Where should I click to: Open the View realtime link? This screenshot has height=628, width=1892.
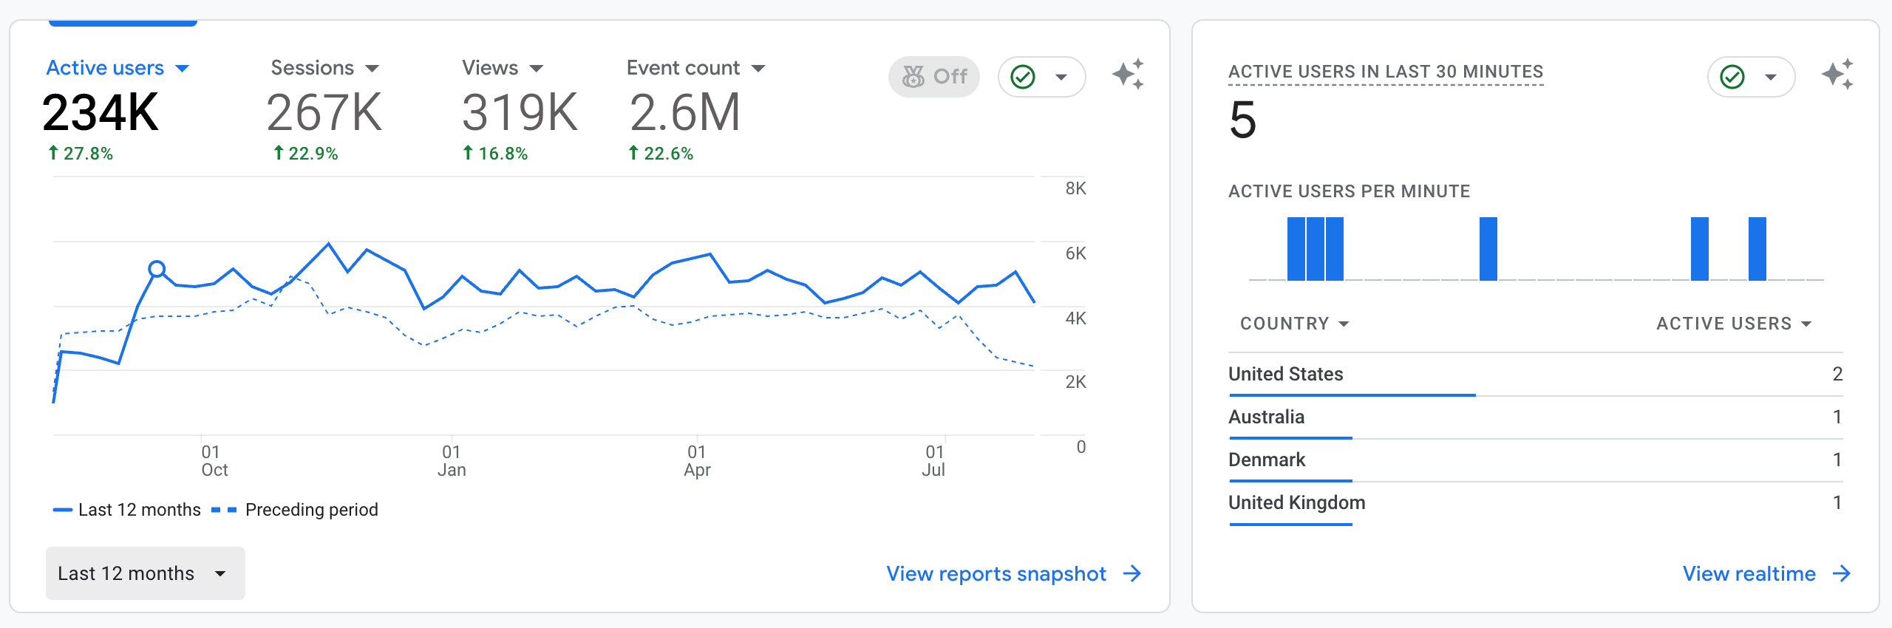coord(1749,573)
